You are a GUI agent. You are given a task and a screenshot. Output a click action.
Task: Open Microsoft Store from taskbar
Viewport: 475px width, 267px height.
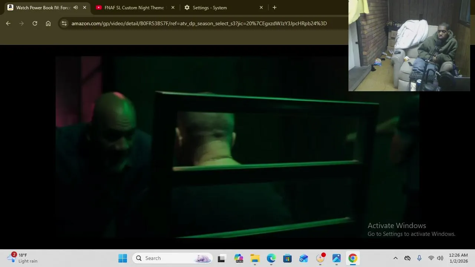[x=287, y=258]
